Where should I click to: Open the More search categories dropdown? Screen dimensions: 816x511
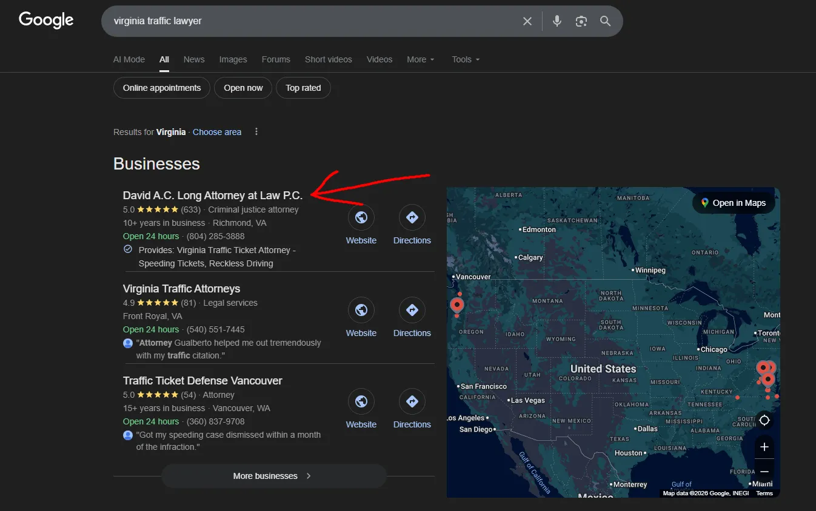420,59
